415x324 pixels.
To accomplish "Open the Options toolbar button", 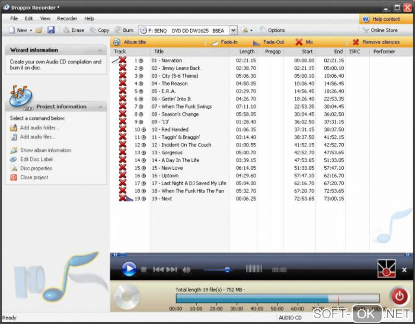I will click(x=272, y=30).
